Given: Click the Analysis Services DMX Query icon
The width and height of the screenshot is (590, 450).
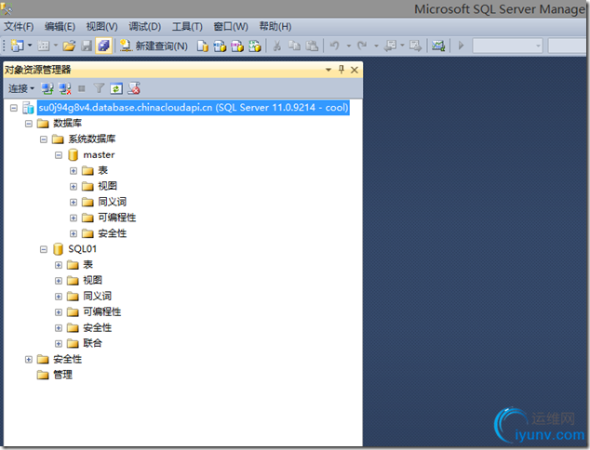Looking at the screenshot, I should [237, 46].
